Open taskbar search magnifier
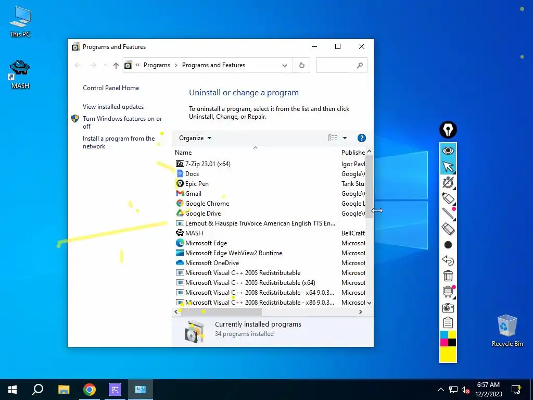 click(x=37, y=390)
